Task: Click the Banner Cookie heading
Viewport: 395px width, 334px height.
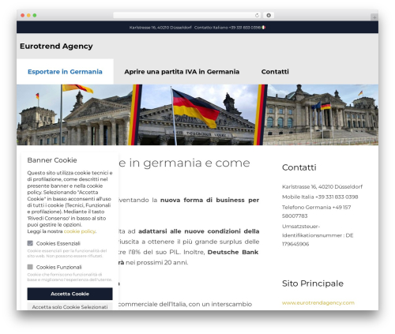Action: (52, 160)
